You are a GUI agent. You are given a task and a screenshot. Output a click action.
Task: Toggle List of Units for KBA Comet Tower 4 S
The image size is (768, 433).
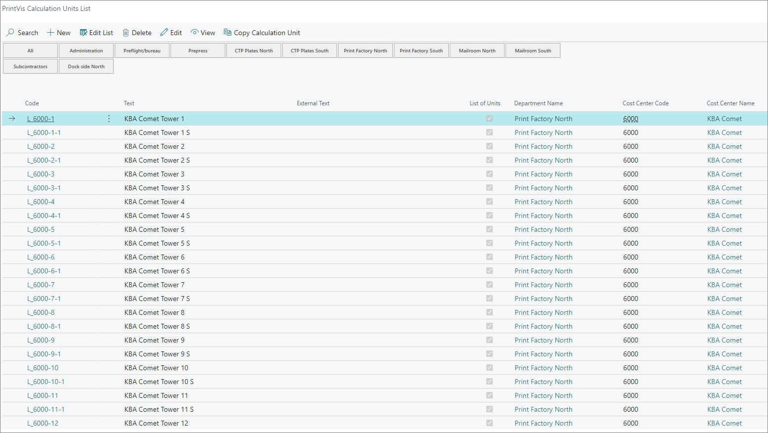489,216
